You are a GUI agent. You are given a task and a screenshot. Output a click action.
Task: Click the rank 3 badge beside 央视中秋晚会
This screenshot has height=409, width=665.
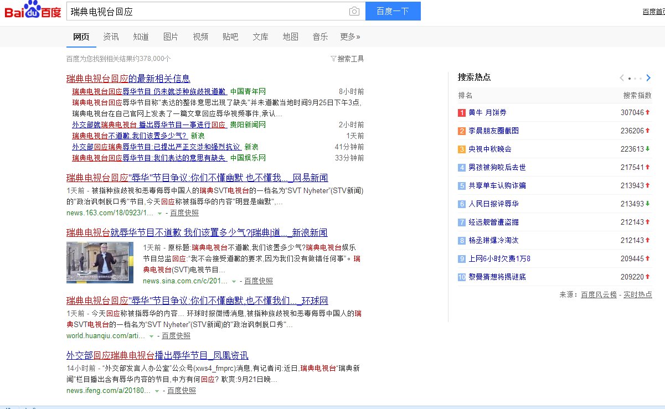coord(462,149)
